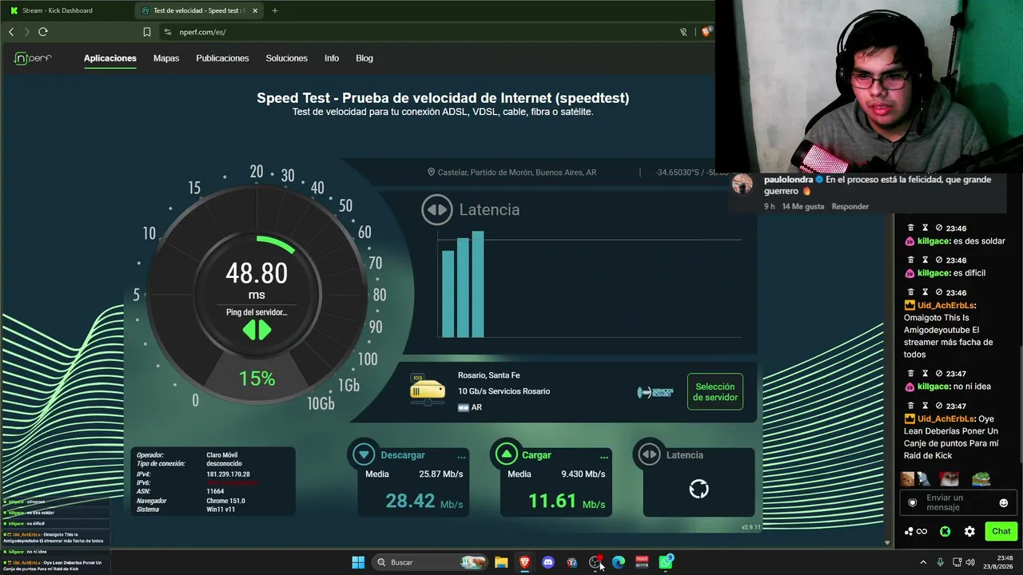1023x575 pixels.
Task: Open the Blog link in the navigation
Action: click(364, 58)
